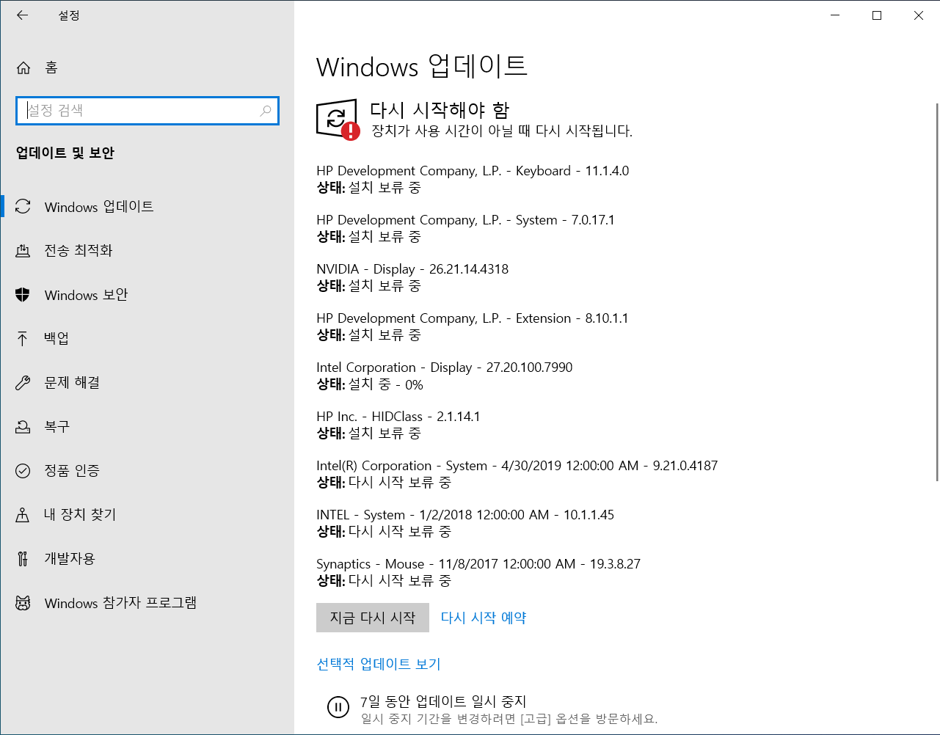940x735 pixels.
Task: Select 문제 해결 in the sidebar
Action: tap(147, 383)
